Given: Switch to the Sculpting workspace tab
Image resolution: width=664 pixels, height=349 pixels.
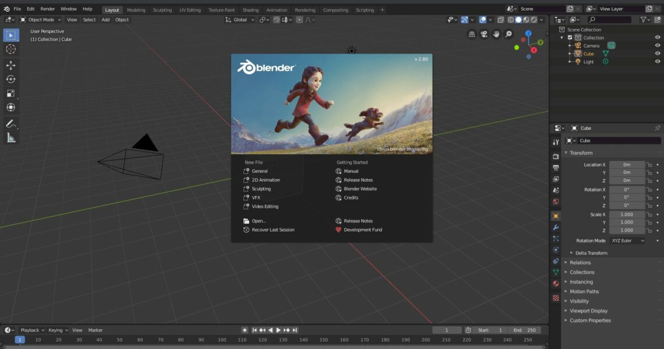Looking at the screenshot, I should [x=162, y=10].
